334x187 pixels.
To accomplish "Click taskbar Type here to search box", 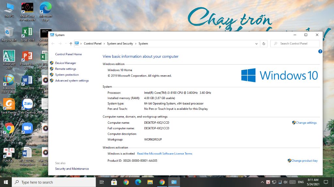I will [54, 182].
